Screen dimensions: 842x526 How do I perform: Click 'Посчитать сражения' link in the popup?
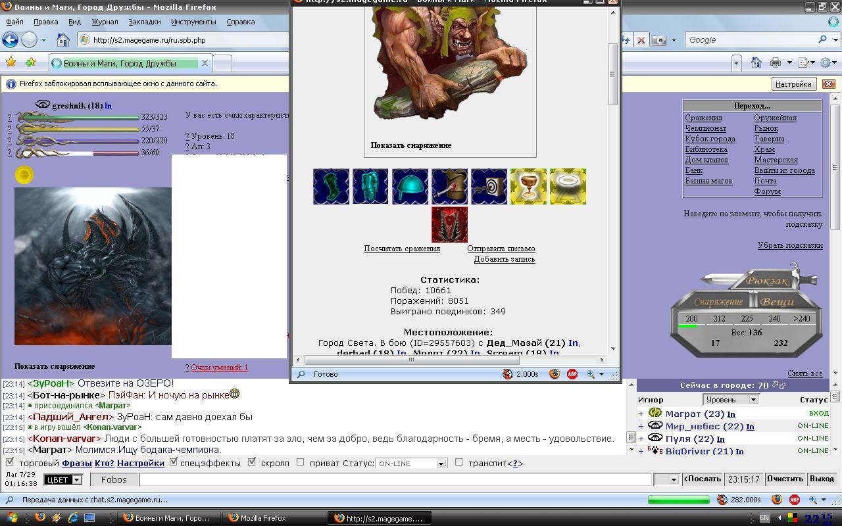pyautogui.click(x=402, y=249)
